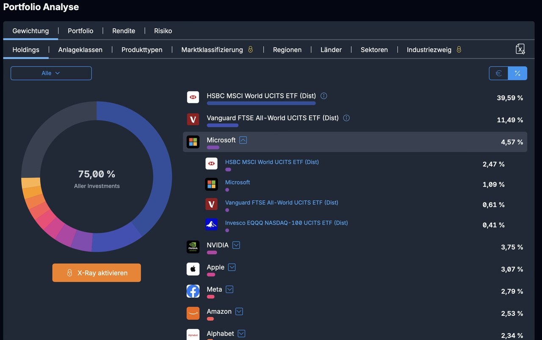Click the Apple logo icon
Image resolution: width=542 pixels, height=340 pixels.
click(x=193, y=269)
